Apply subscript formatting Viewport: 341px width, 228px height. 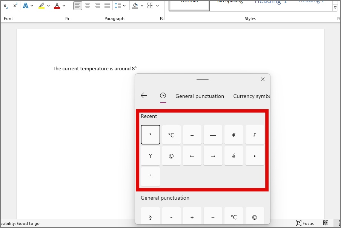click(x=6, y=6)
